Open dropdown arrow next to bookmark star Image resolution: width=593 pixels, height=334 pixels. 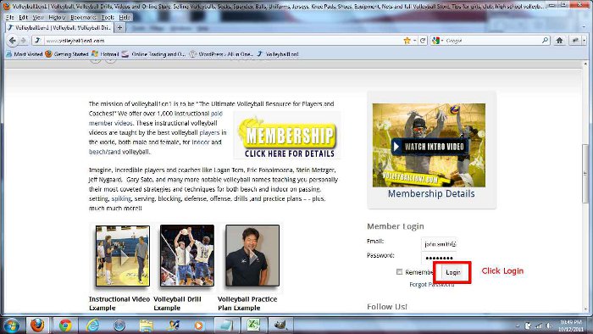tap(414, 41)
